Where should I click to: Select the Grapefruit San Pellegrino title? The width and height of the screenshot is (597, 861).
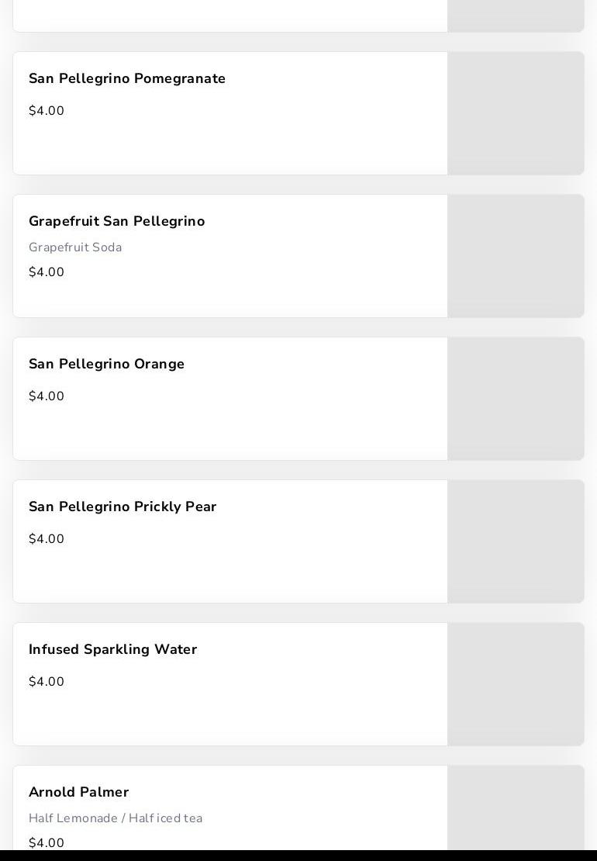click(117, 222)
